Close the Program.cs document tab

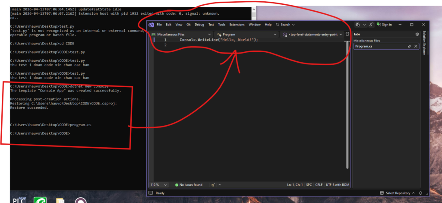pyautogui.click(x=416, y=46)
